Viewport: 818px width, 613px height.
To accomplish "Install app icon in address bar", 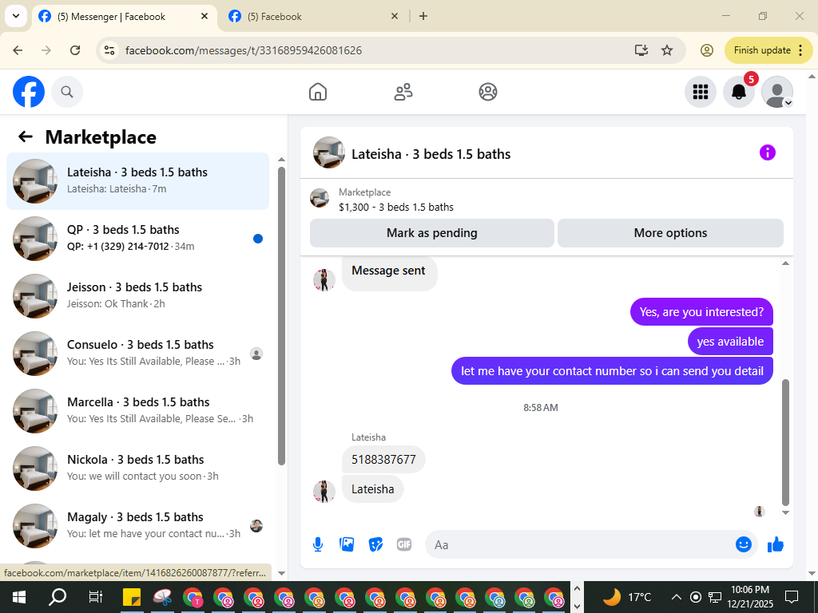I will pos(641,50).
